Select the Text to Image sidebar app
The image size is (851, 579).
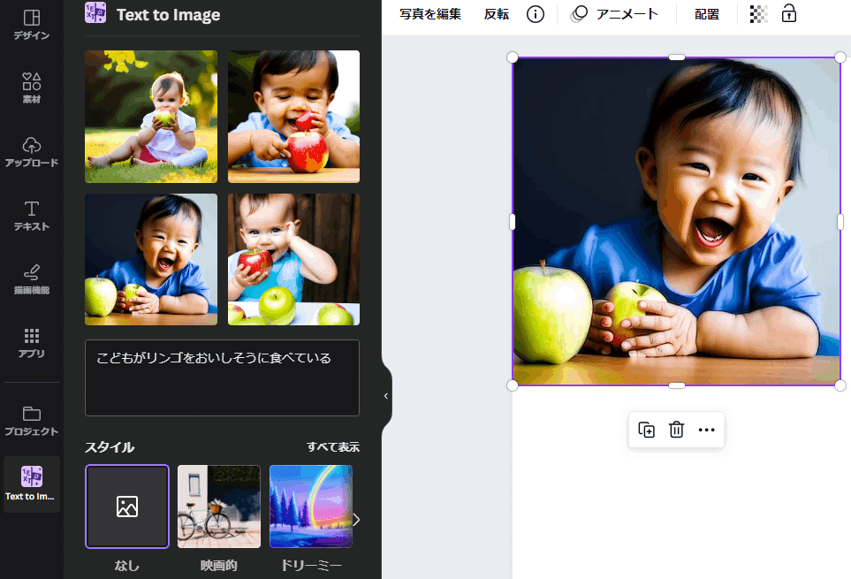(x=32, y=484)
